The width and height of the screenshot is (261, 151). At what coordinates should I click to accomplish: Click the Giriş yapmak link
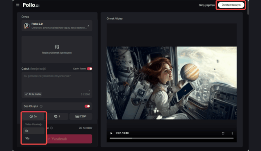point(207,5)
